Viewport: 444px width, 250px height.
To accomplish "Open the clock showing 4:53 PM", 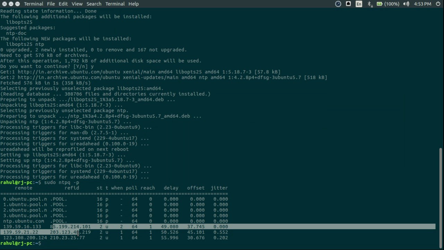I will coord(422,4).
